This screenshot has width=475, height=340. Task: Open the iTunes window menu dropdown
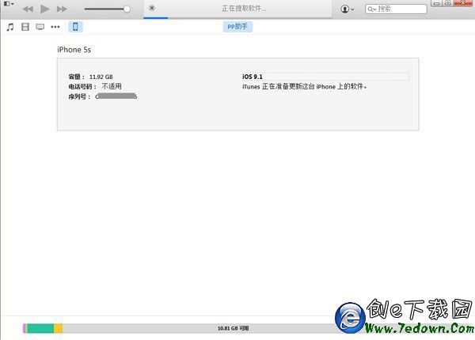(x=9, y=4)
